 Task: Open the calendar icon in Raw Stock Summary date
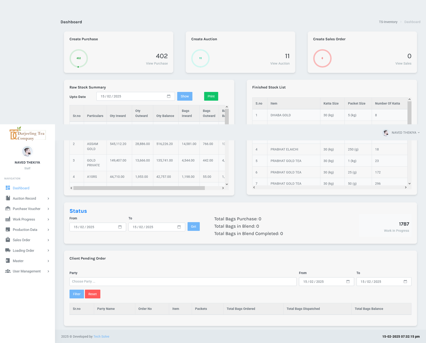[x=169, y=96]
